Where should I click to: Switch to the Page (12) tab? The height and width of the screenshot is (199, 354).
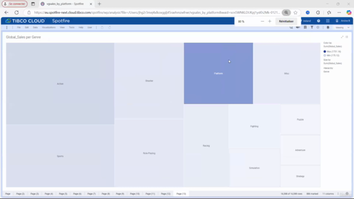(166, 193)
